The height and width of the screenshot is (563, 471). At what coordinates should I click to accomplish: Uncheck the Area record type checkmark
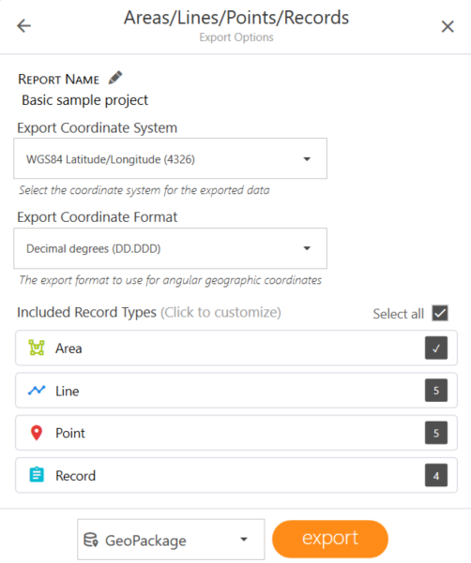coord(436,348)
